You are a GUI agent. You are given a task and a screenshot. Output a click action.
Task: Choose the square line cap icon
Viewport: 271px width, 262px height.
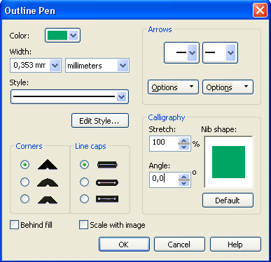(x=107, y=165)
